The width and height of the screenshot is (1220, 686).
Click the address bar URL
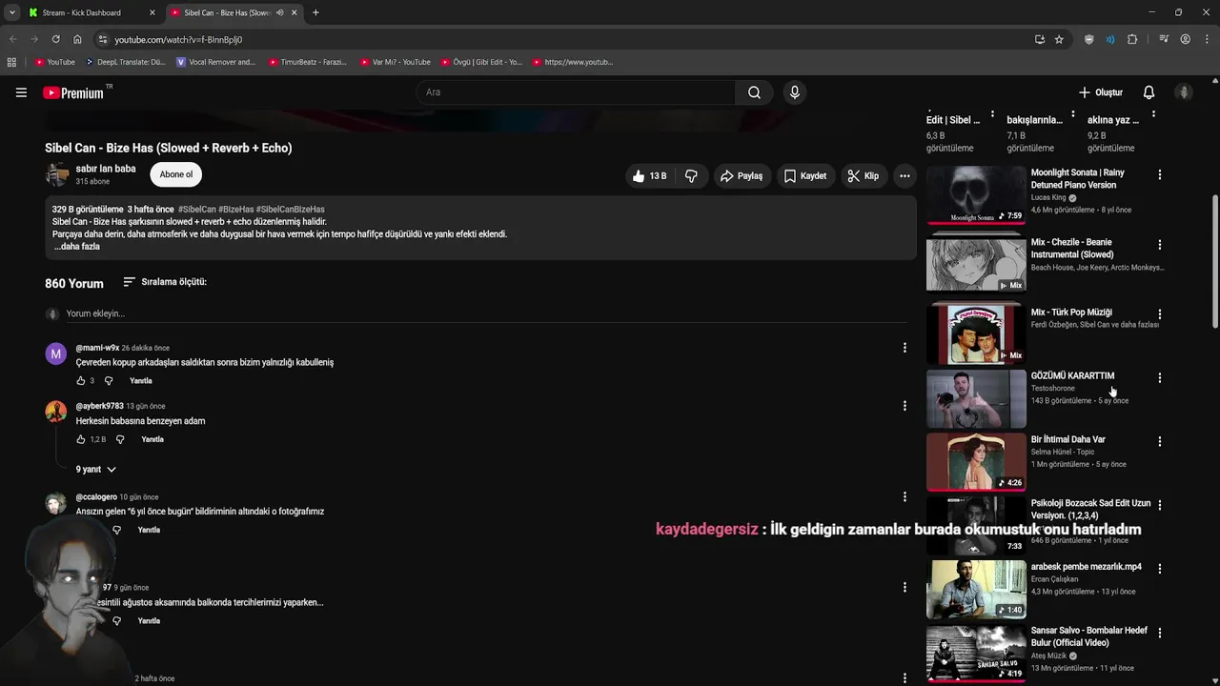click(178, 39)
